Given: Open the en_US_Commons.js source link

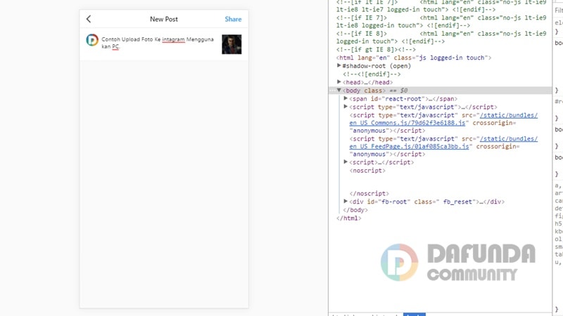Looking at the screenshot, I should [407, 123].
